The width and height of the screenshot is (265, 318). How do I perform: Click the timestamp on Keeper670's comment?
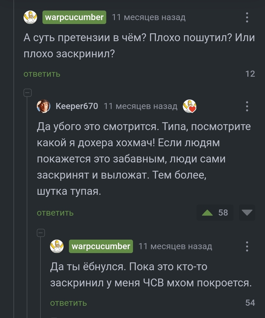pyautogui.click(x=140, y=106)
